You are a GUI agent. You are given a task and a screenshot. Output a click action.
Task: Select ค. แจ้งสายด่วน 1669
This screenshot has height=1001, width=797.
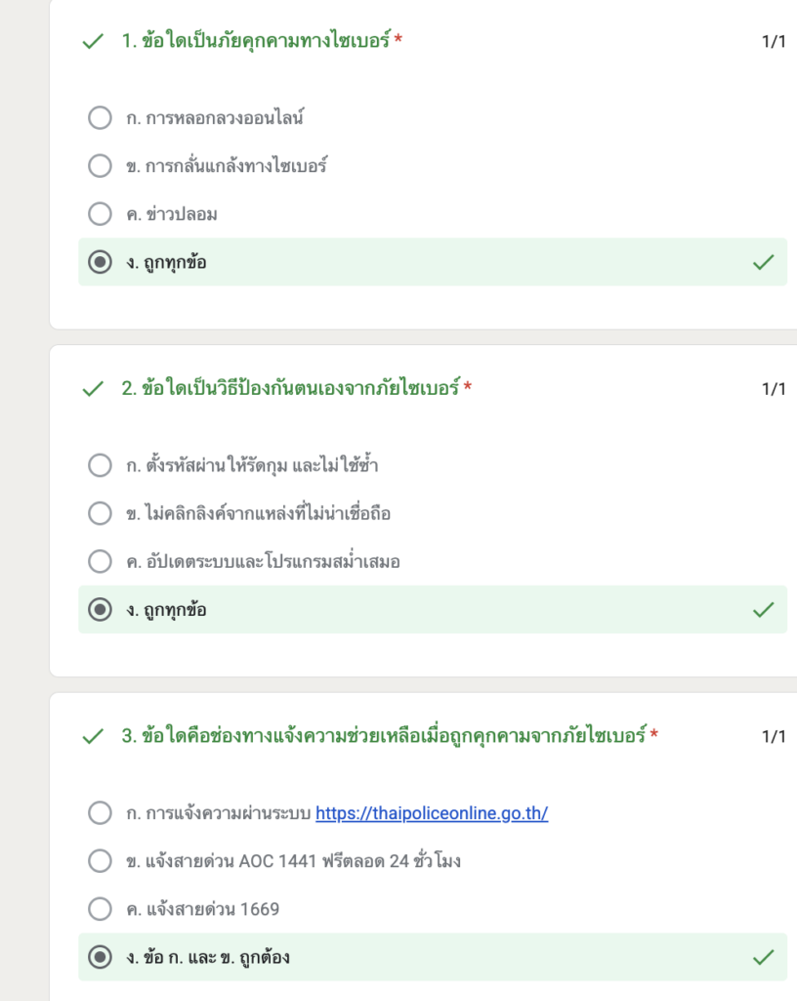click(100, 909)
